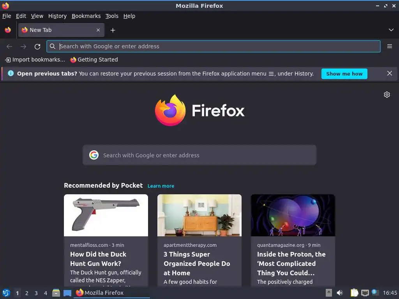Click the search magnifier icon in the address bar

point(53,46)
